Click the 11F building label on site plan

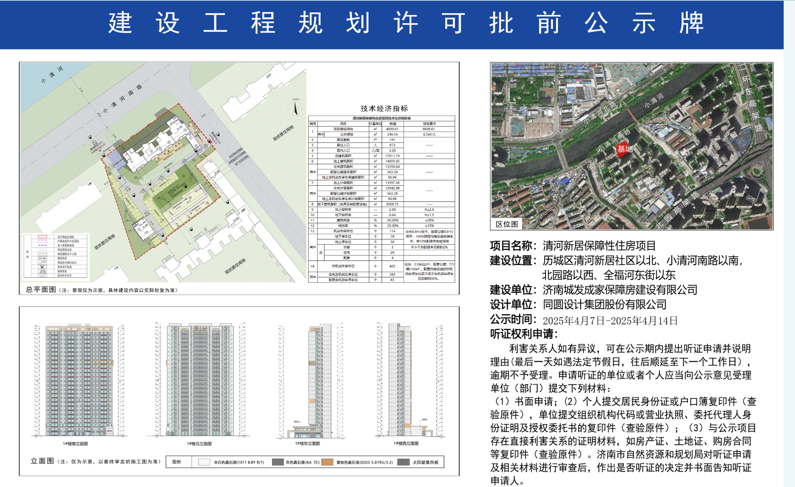coord(116,268)
